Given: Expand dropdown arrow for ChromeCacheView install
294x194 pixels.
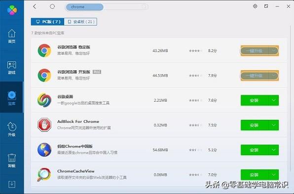Looking at the screenshot, I should click(x=274, y=175).
